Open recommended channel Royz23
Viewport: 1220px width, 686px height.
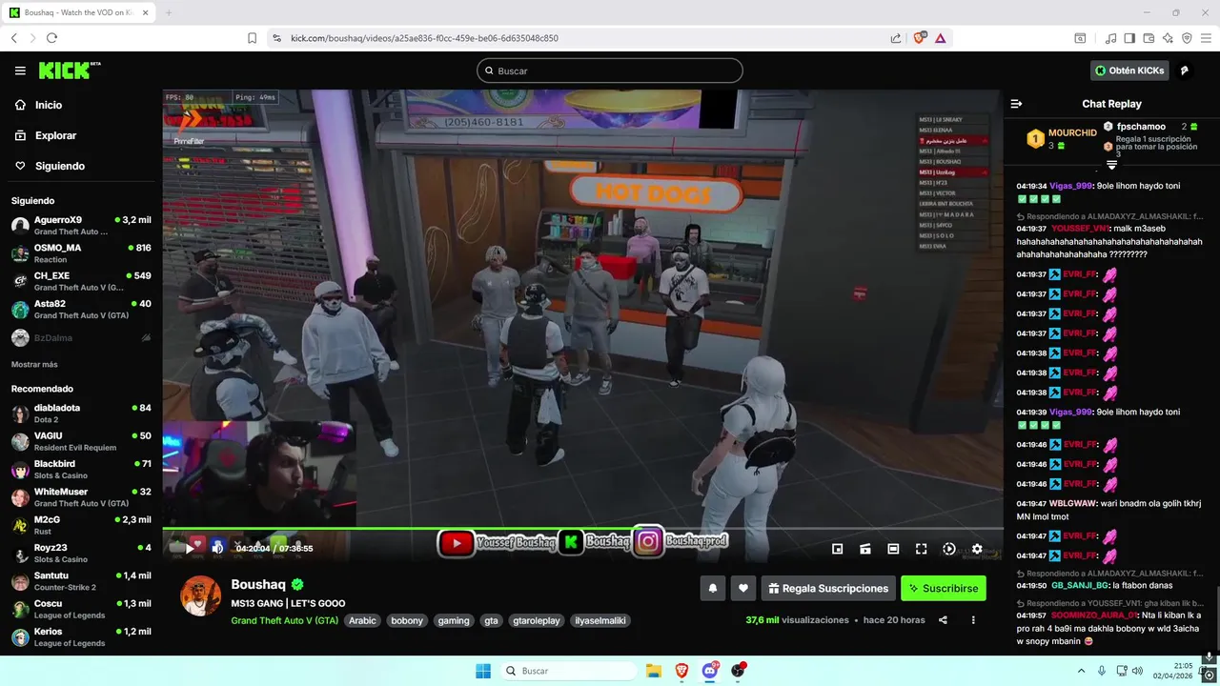coord(81,553)
